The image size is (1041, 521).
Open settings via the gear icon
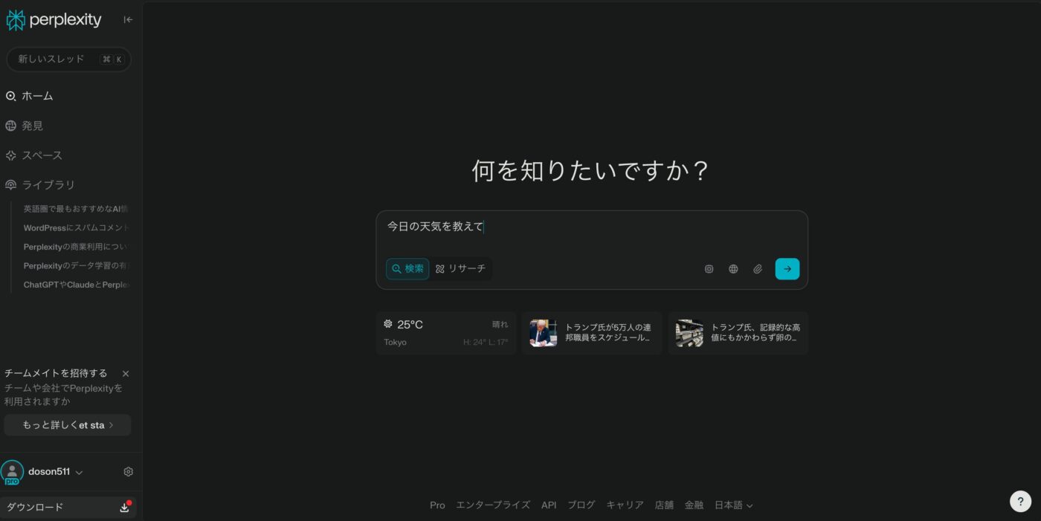[128, 472]
